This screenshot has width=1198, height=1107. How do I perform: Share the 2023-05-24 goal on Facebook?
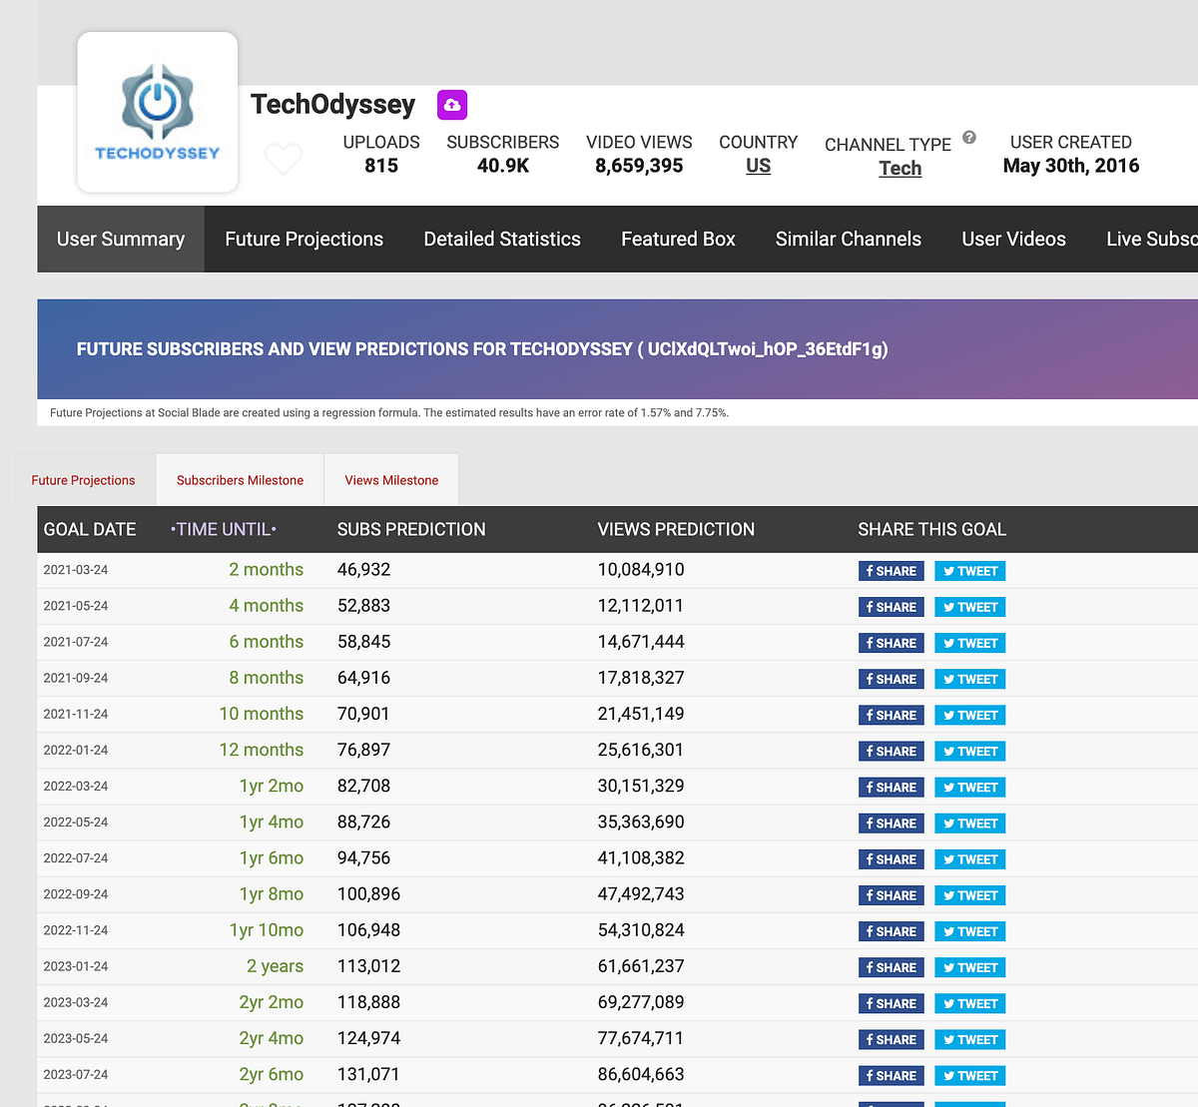pyautogui.click(x=892, y=1039)
